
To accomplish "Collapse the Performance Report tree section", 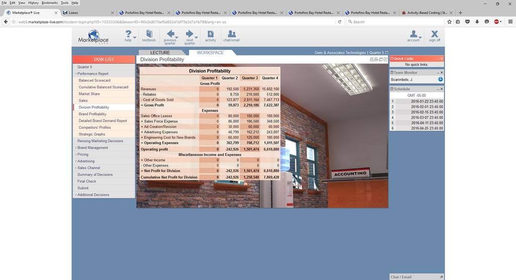I will point(76,74).
